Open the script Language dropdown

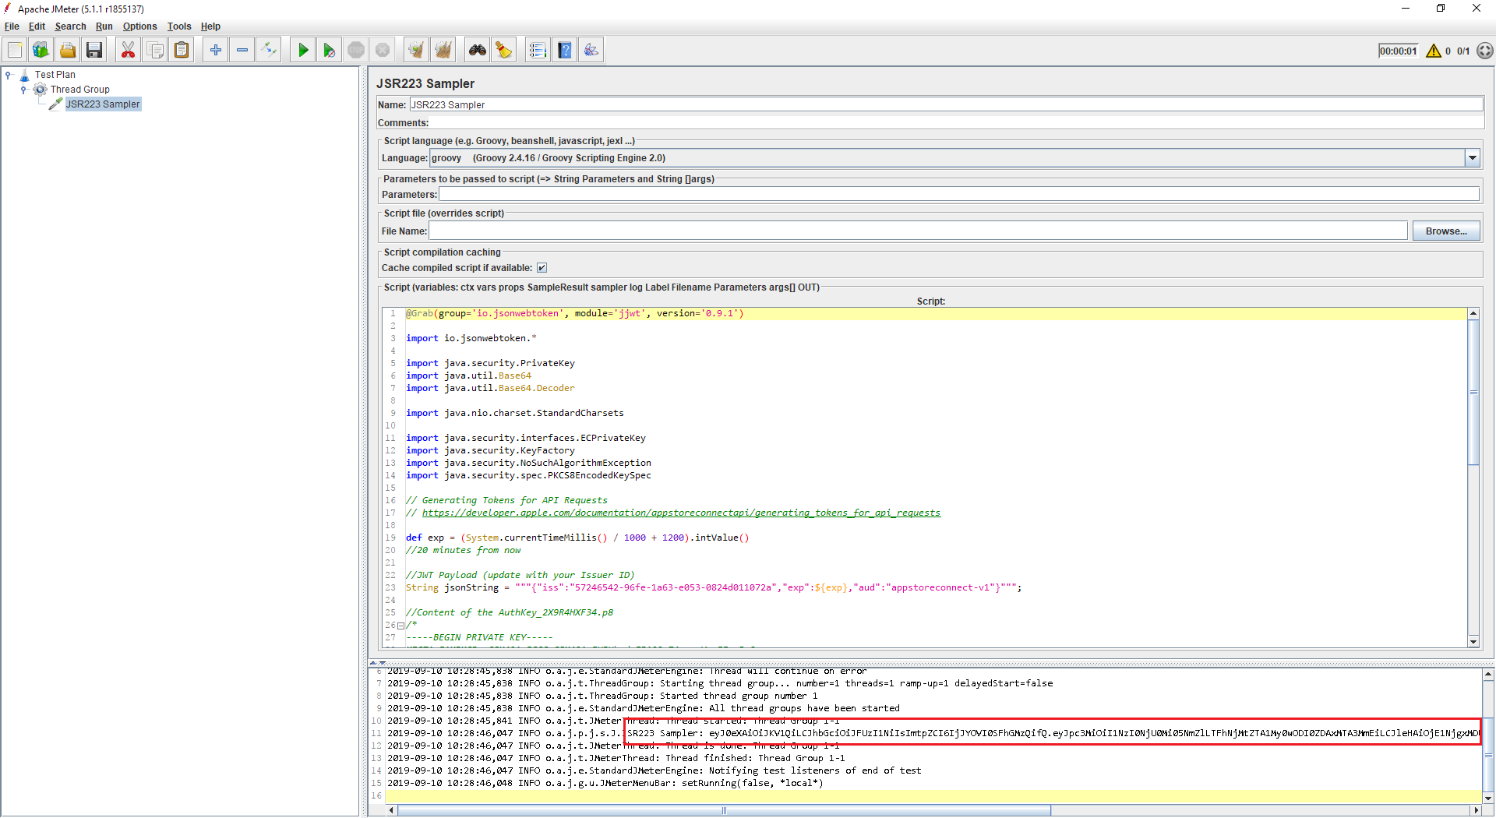coord(1472,158)
